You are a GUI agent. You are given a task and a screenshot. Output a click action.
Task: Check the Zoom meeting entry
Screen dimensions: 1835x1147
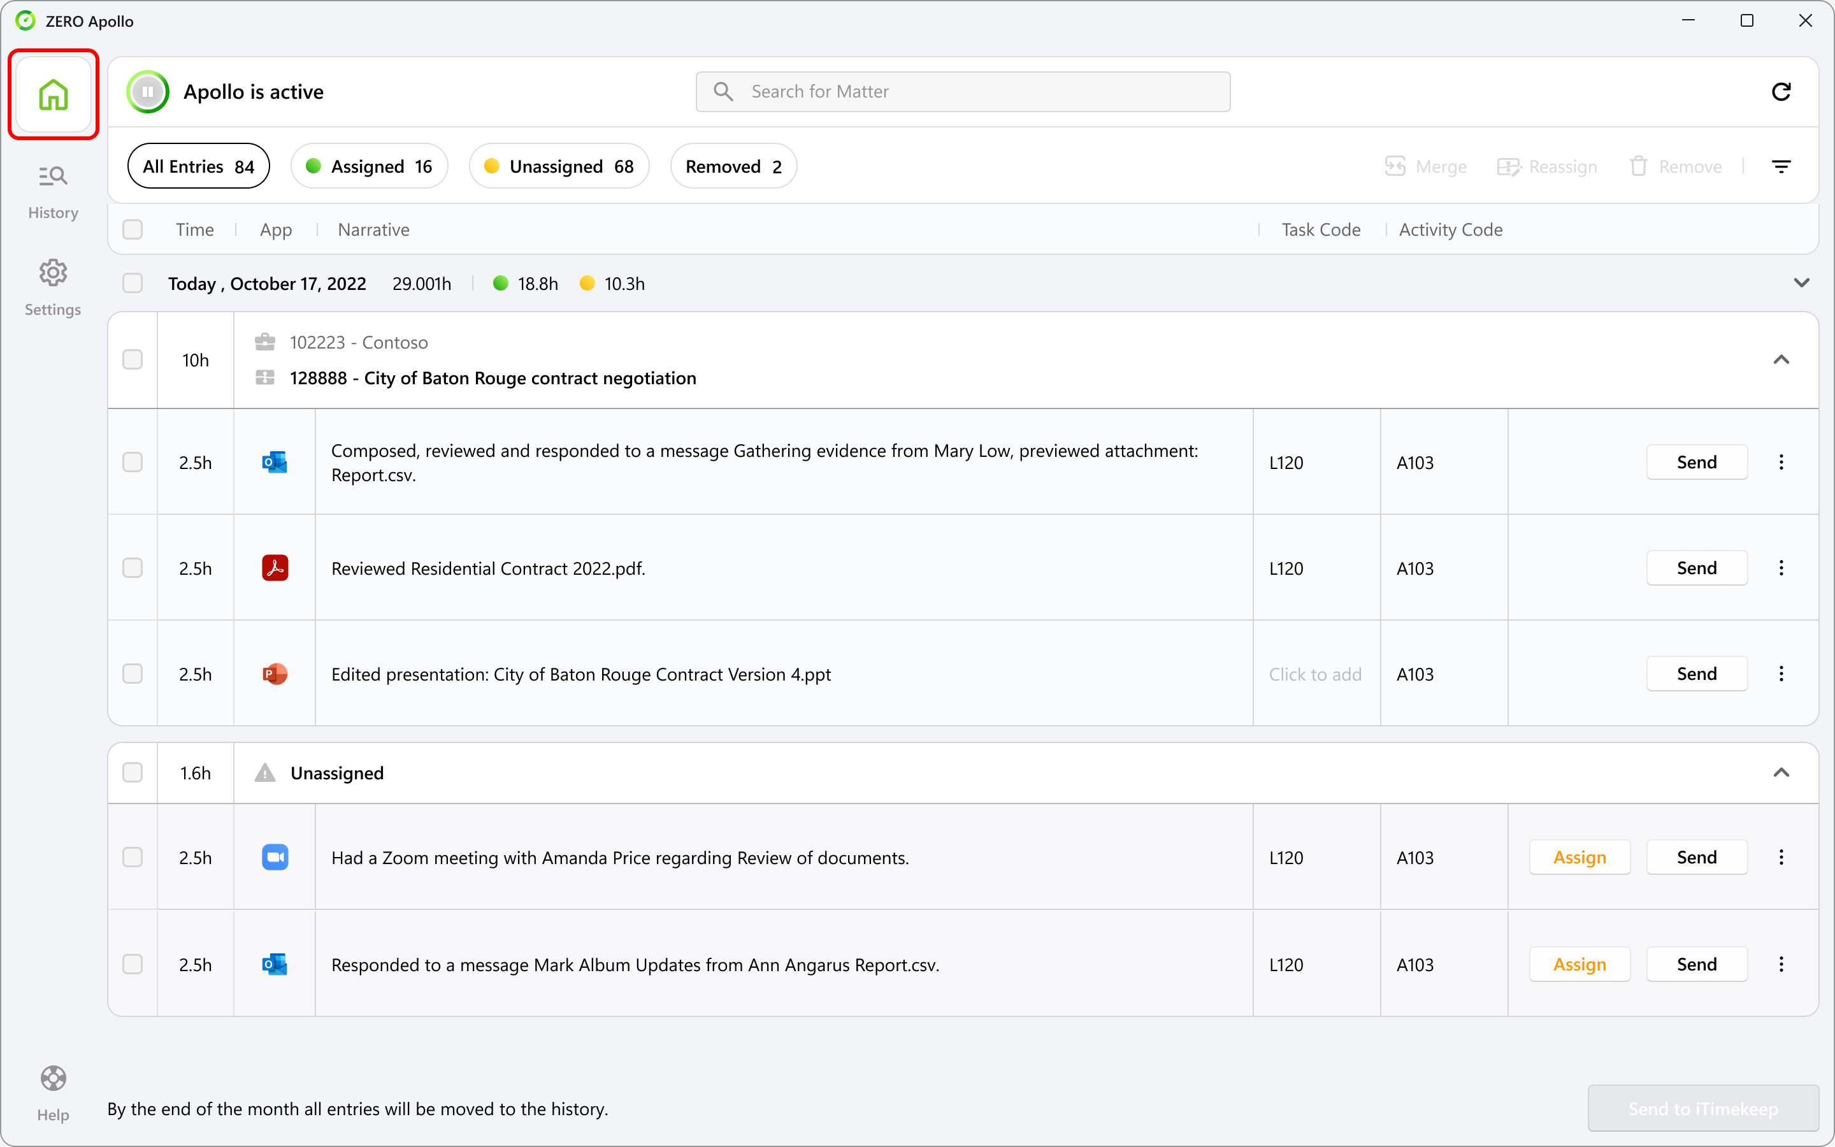click(133, 857)
